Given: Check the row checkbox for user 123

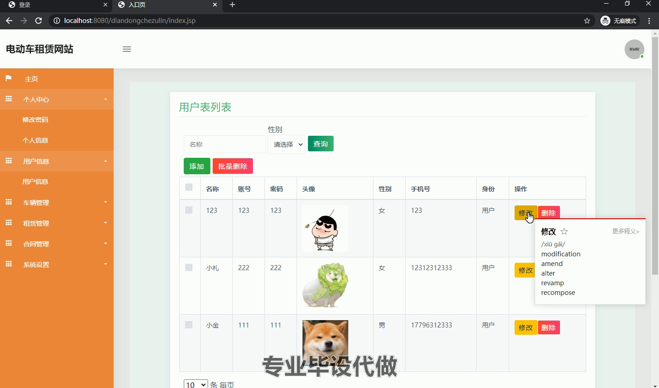Looking at the screenshot, I should (189, 210).
